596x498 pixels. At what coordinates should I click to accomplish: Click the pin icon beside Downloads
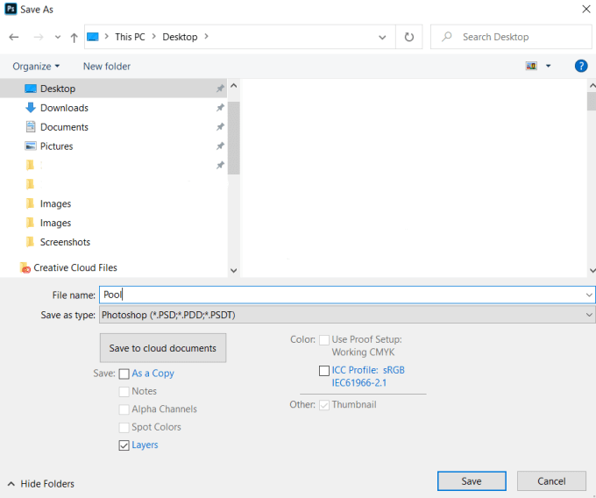220,108
